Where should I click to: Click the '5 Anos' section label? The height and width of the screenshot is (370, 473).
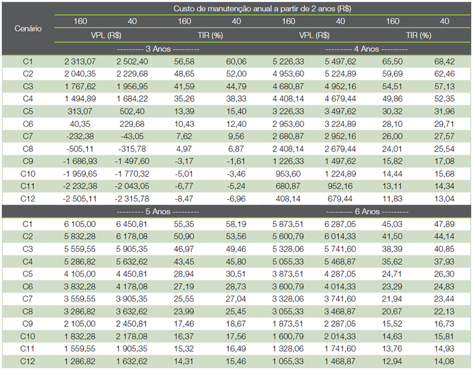pos(158,212)
